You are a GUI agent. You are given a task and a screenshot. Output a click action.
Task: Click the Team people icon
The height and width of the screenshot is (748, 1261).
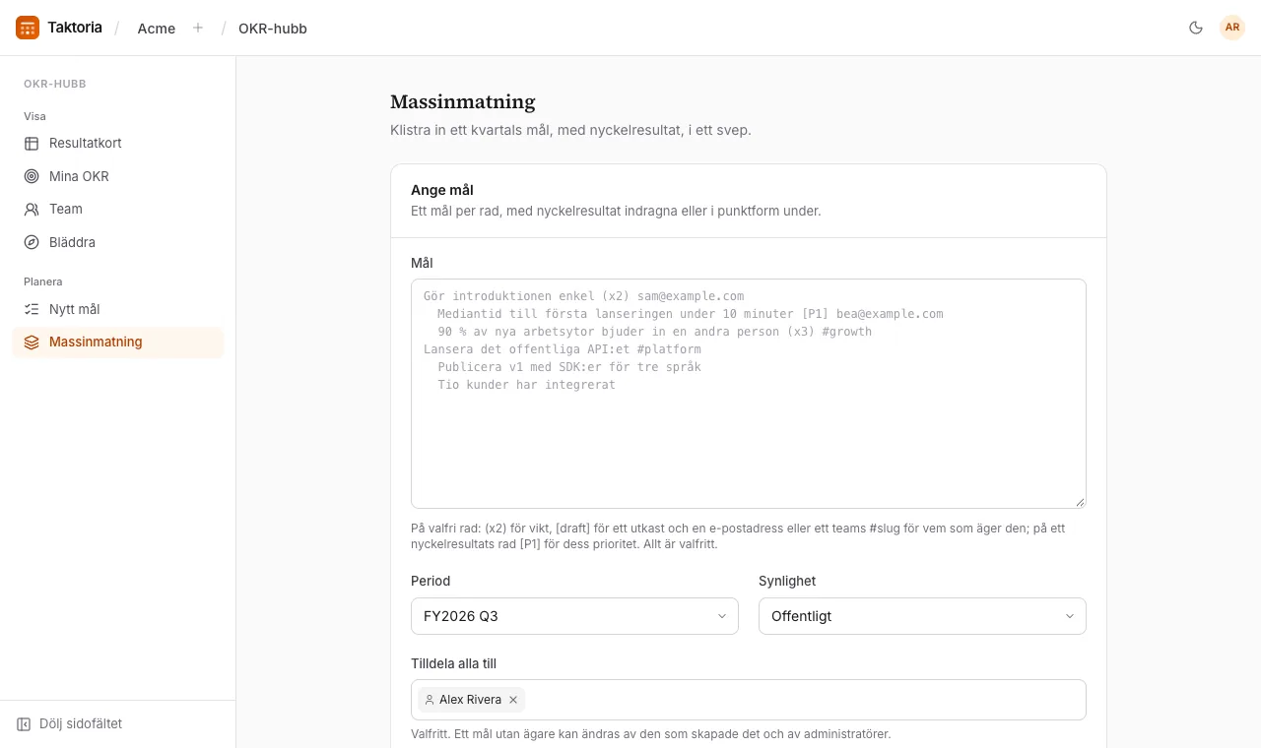pyautogui.click(x=32, y=209)
